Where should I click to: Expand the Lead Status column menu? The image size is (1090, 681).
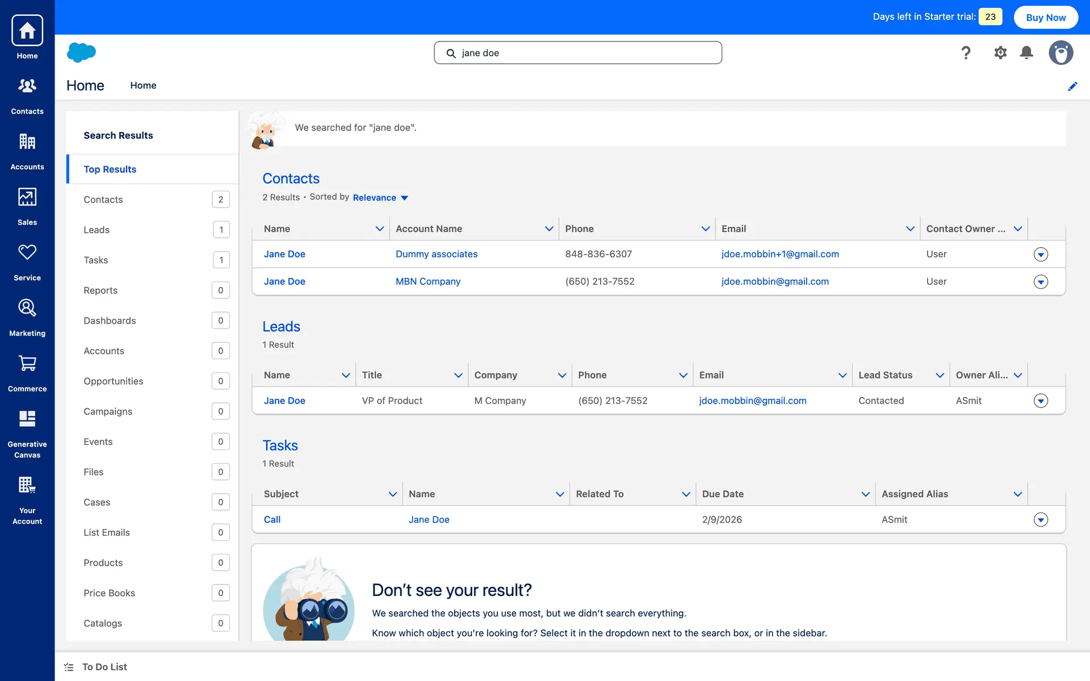[940, 375]
